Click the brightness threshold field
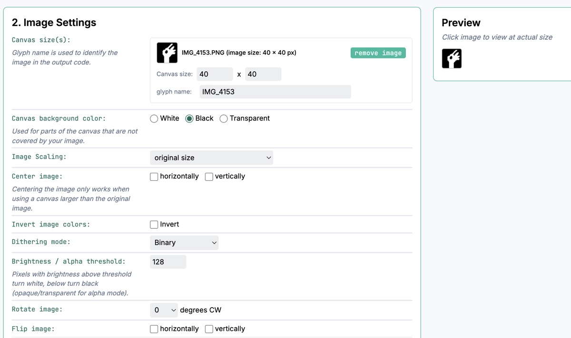The image size is (571, 338). pos(168,262)
